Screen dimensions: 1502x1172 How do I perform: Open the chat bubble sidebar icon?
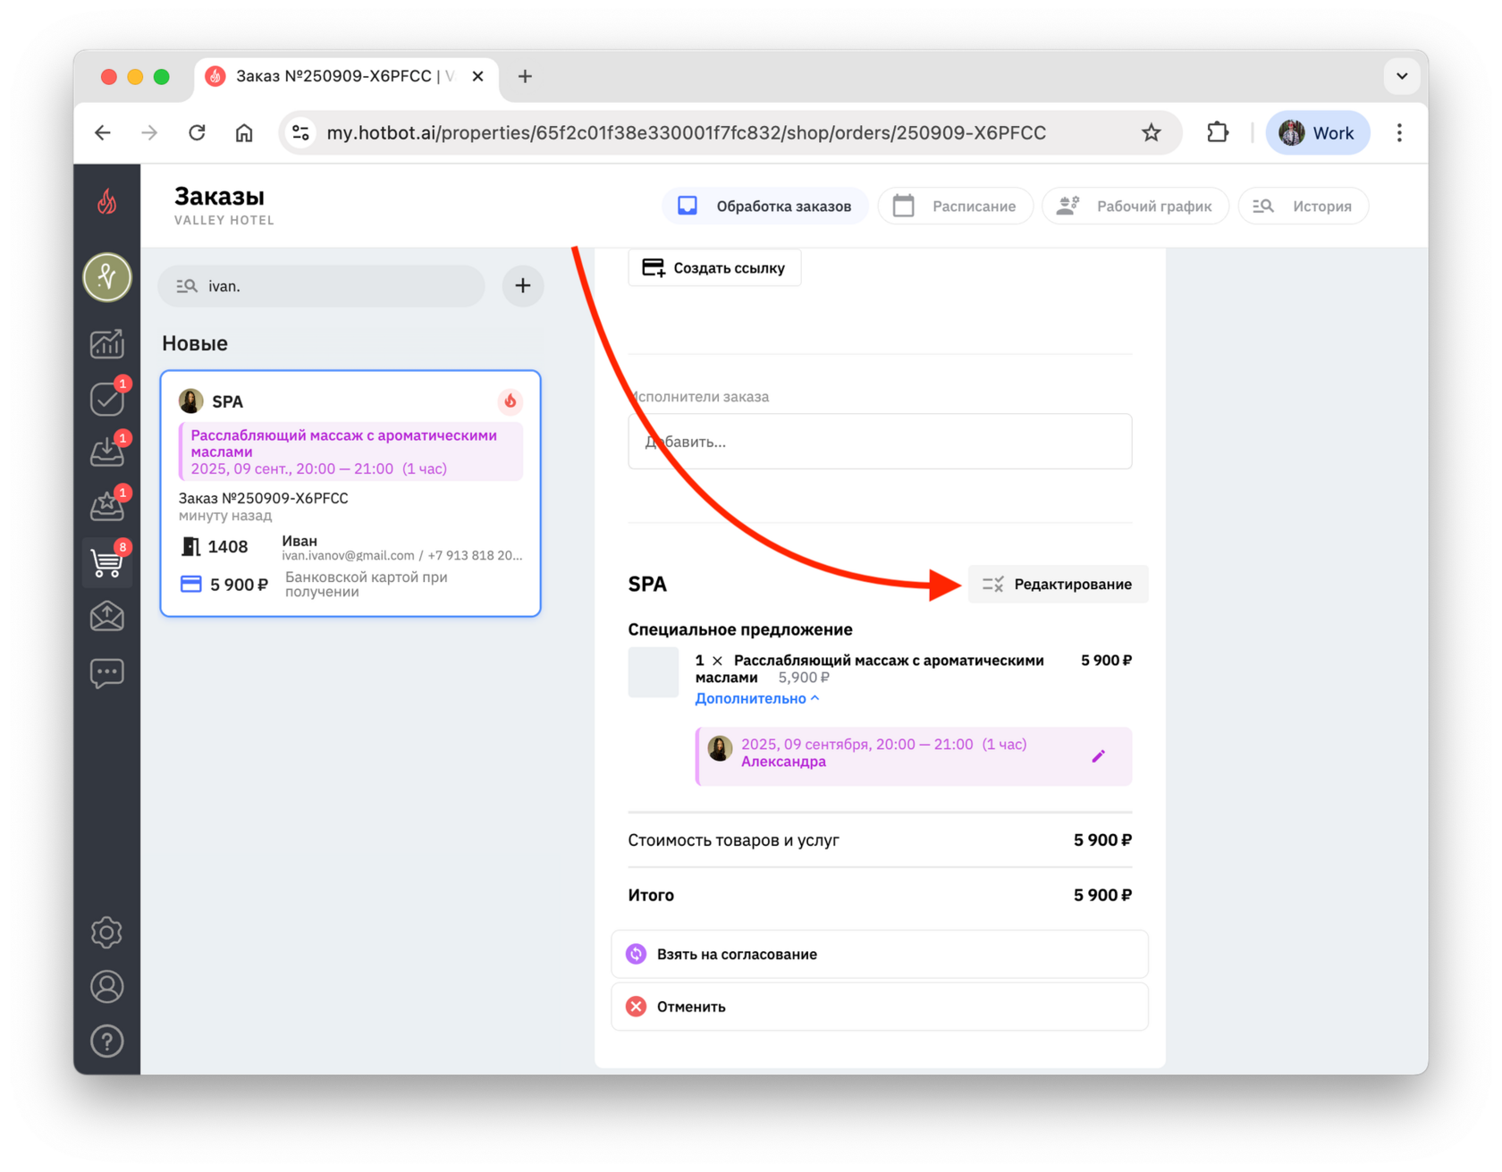[107, 672]
